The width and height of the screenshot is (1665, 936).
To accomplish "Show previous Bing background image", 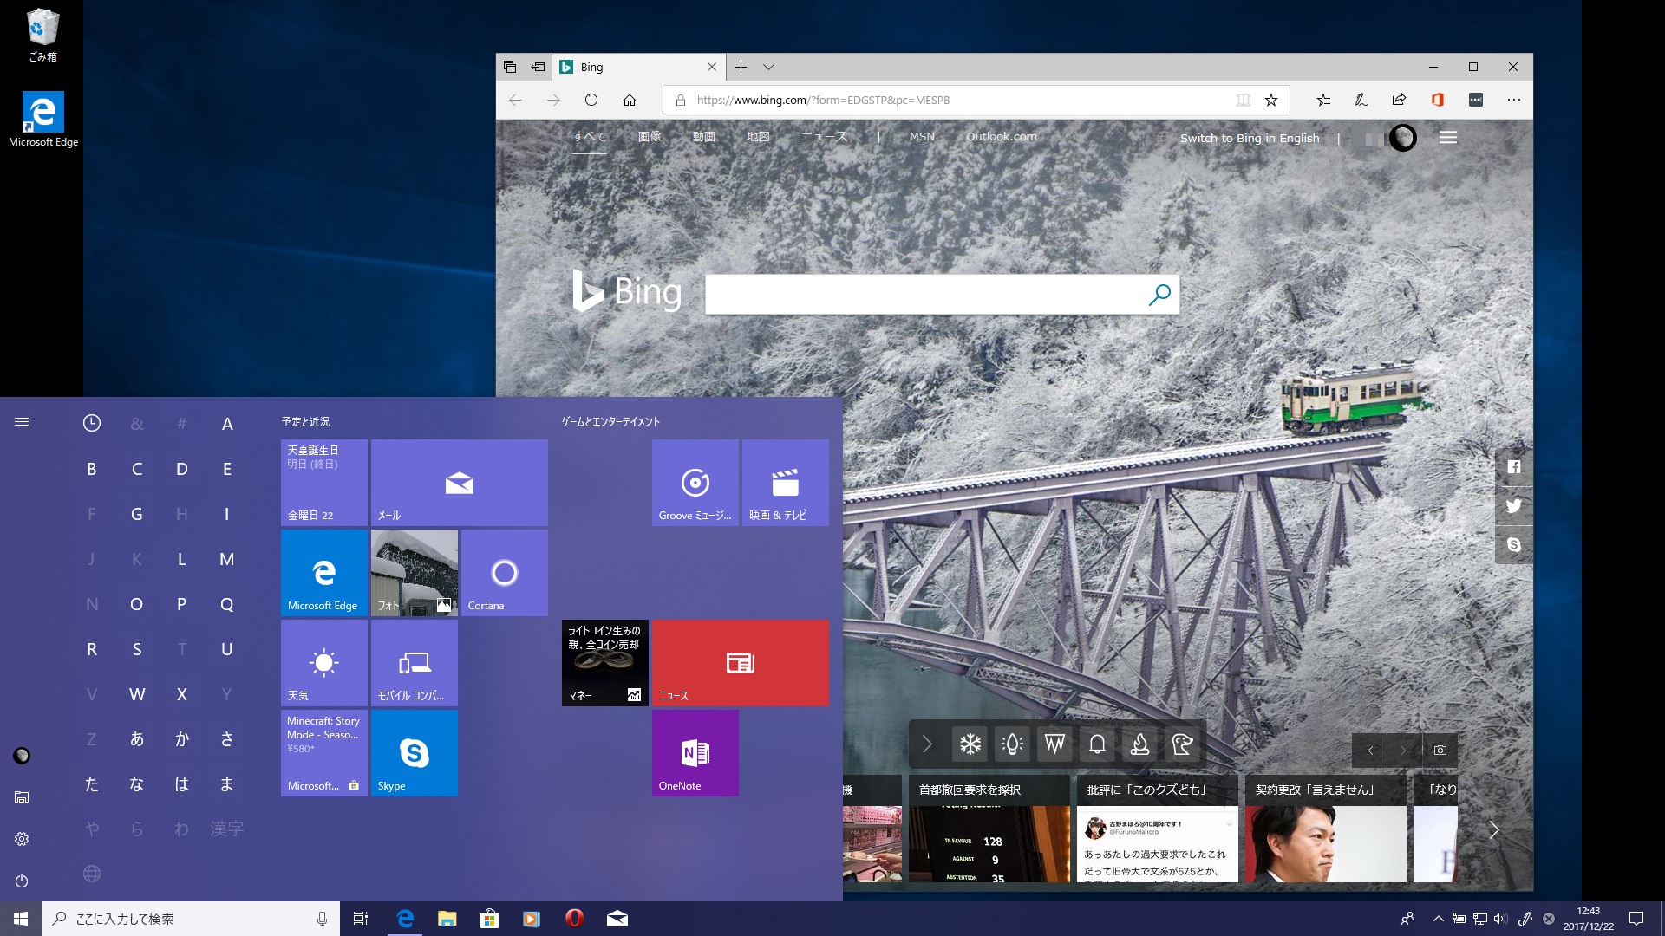I will [x=1370, y=751].
